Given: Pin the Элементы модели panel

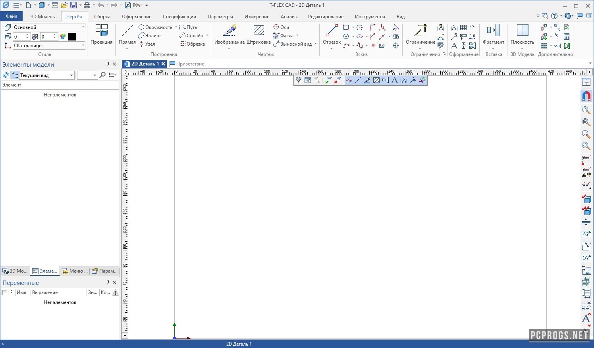Looking at the screenshot, I should click(x=108, y=64).
